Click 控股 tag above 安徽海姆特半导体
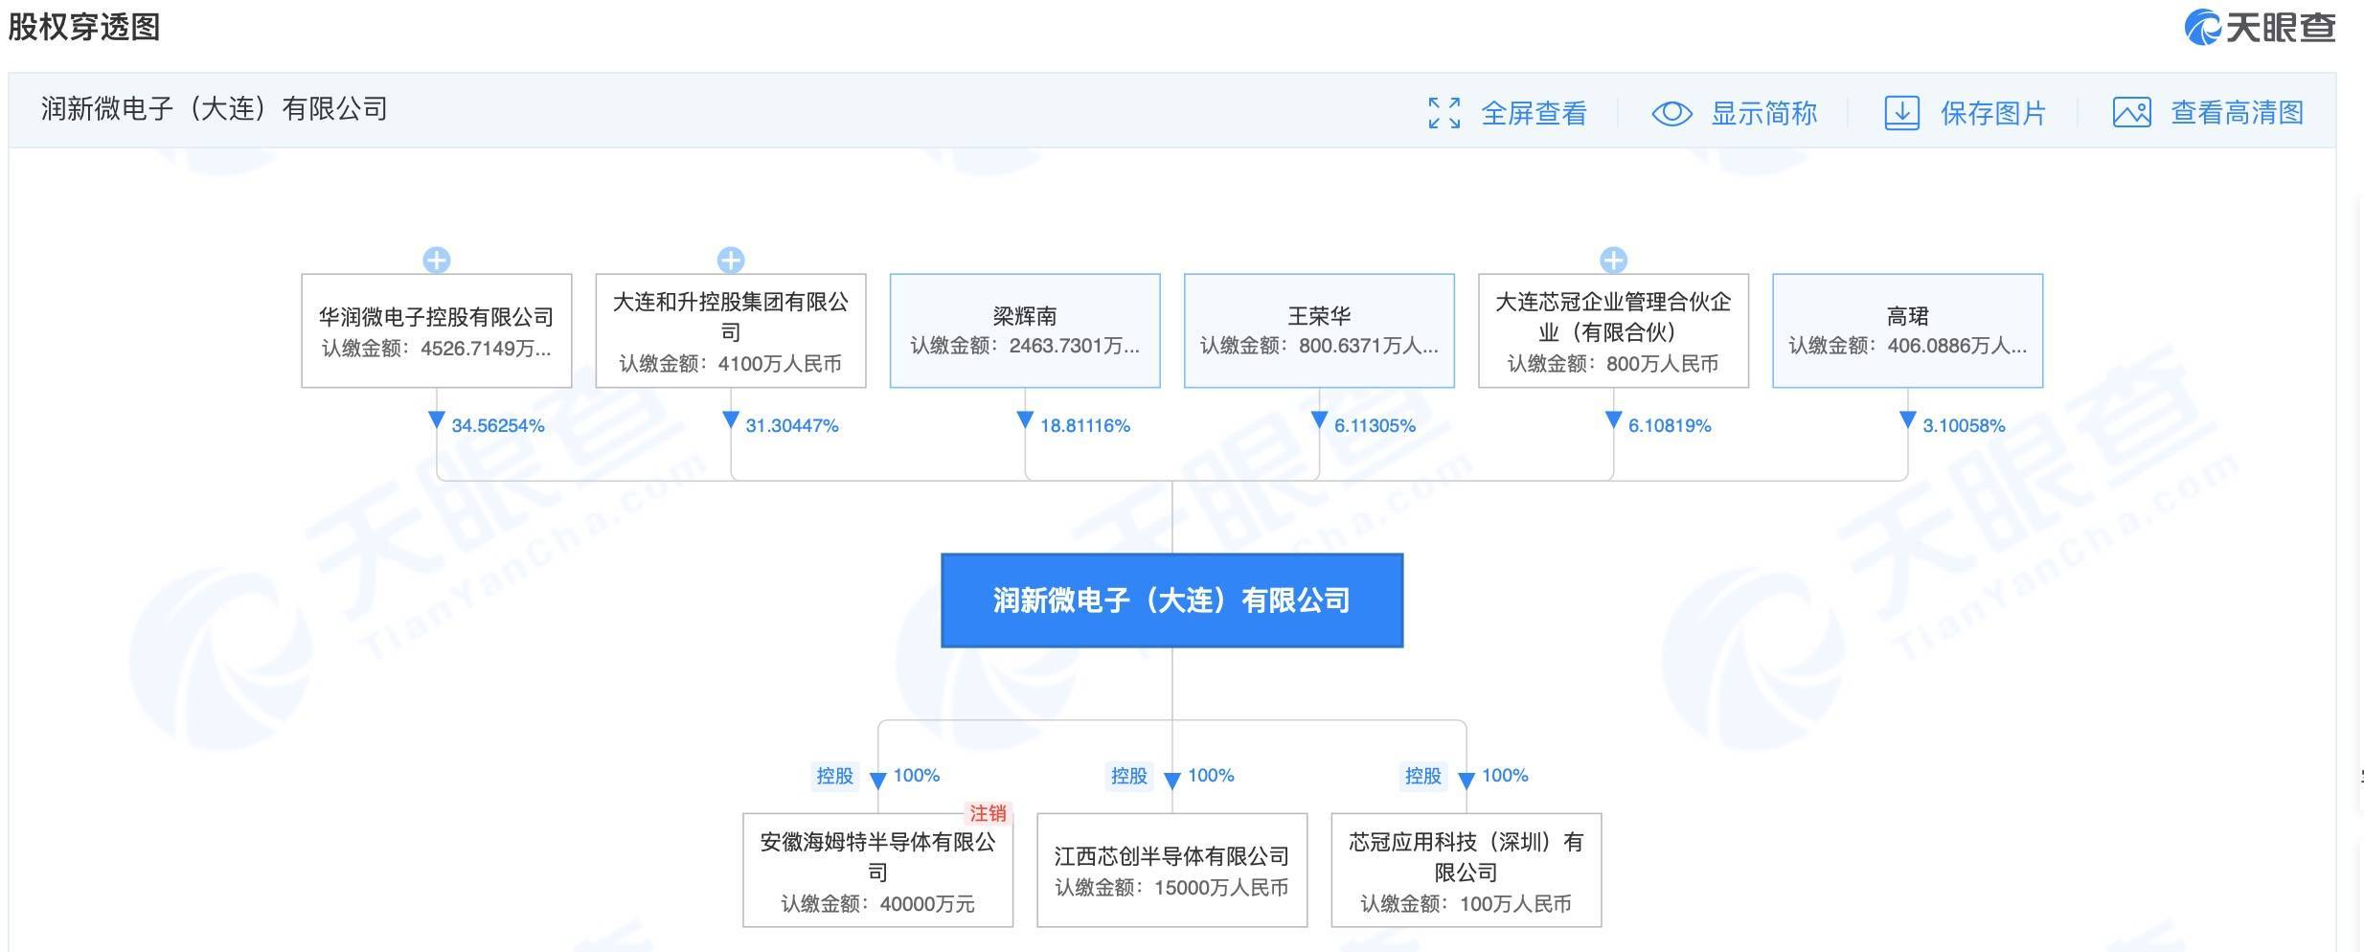 pos(834,776)
